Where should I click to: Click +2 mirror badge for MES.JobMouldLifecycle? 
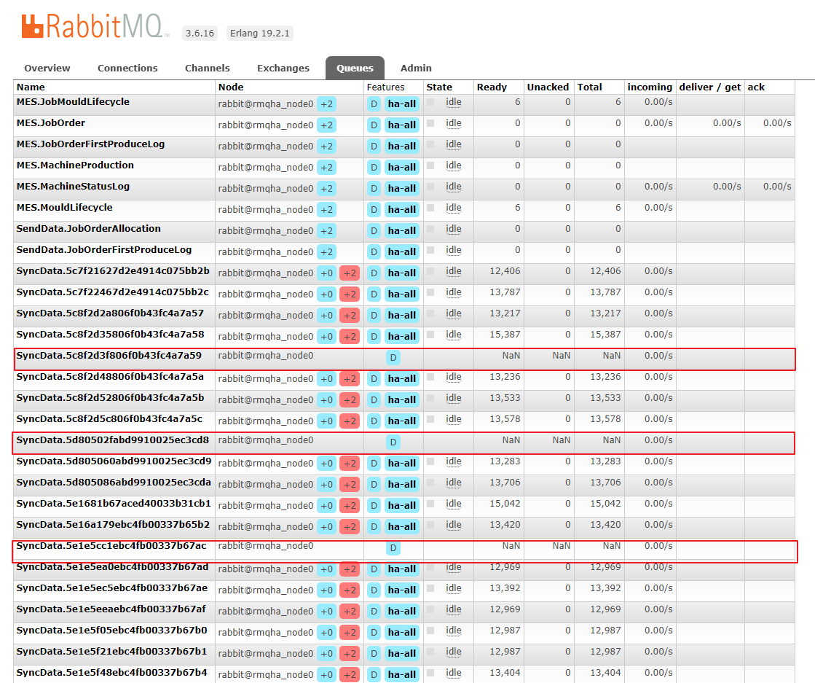(326, 104)
